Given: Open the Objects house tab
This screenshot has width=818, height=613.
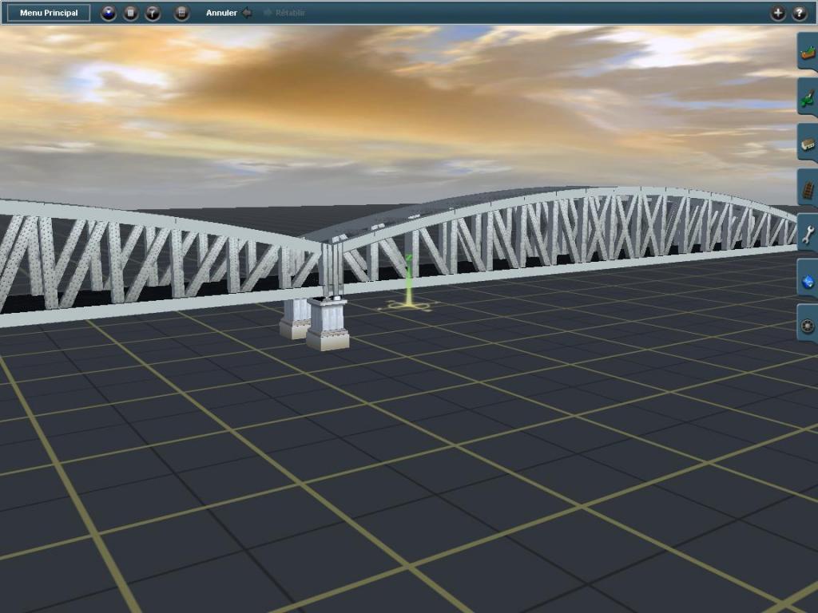Looking at the screenshot, I should tap(808, 143).
